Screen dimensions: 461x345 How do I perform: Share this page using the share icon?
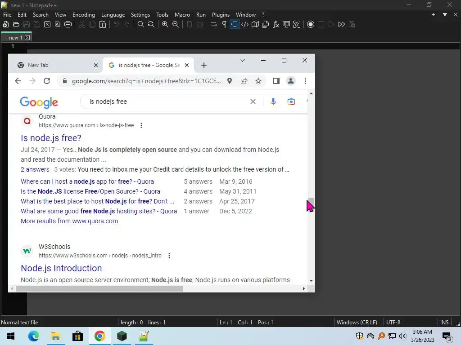tap(244, 81)
